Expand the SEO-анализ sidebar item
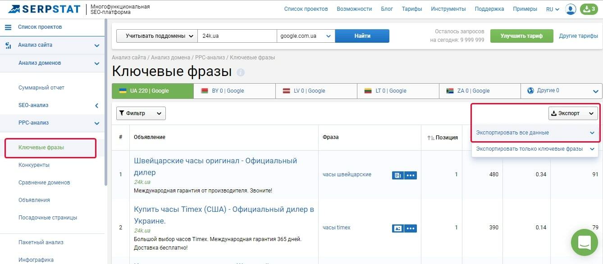Screen dimensions: 603x264 96,106
